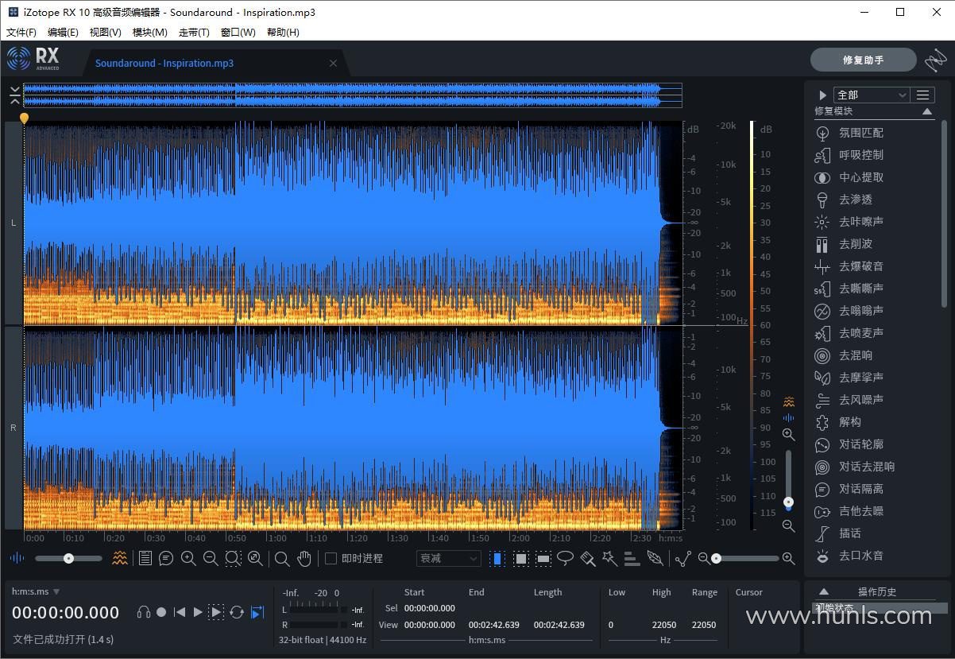Toggle the time selection tool
955x659 pixels.
497,558
